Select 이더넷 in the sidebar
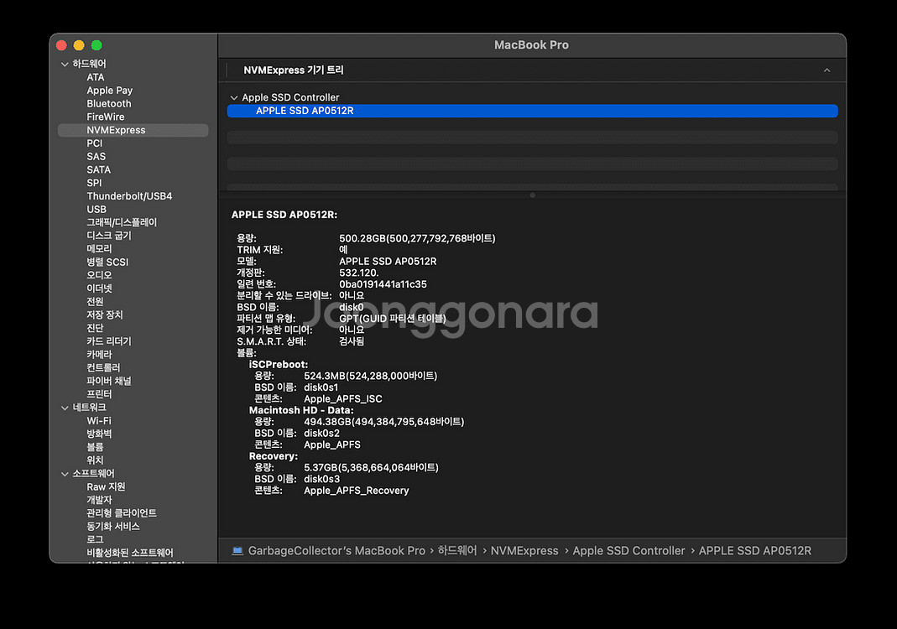 tap(99, 289)
